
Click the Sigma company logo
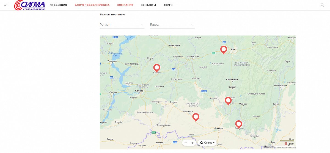[30, 5]
